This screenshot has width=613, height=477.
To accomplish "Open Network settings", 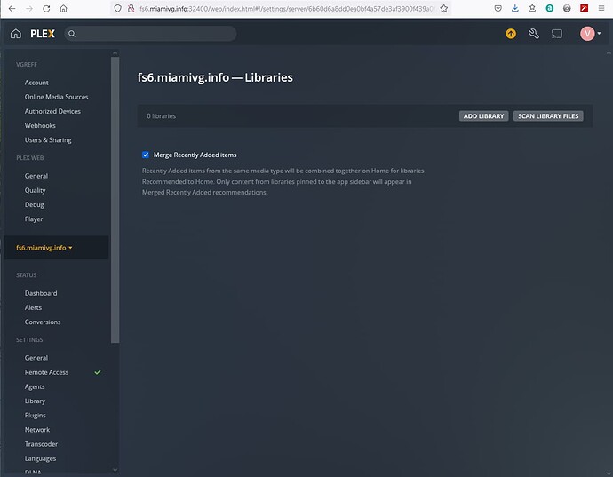I will point(37,430).
